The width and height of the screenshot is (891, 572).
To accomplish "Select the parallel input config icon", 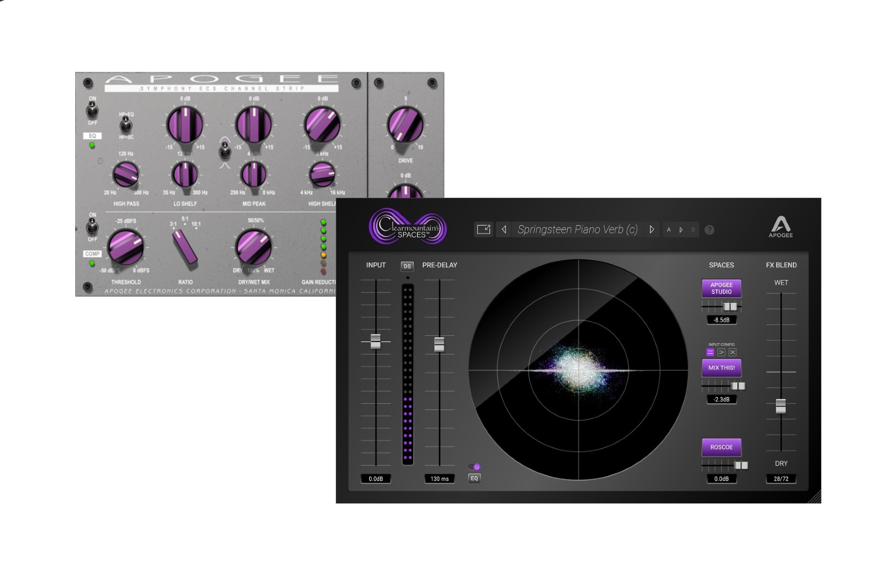I will [710, 352].
